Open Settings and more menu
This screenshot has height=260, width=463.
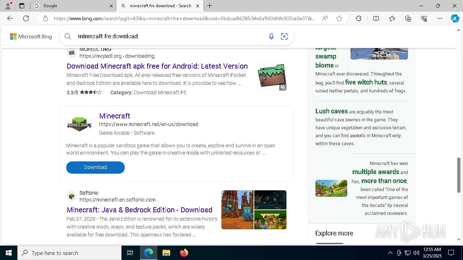[x=440, y=18]
